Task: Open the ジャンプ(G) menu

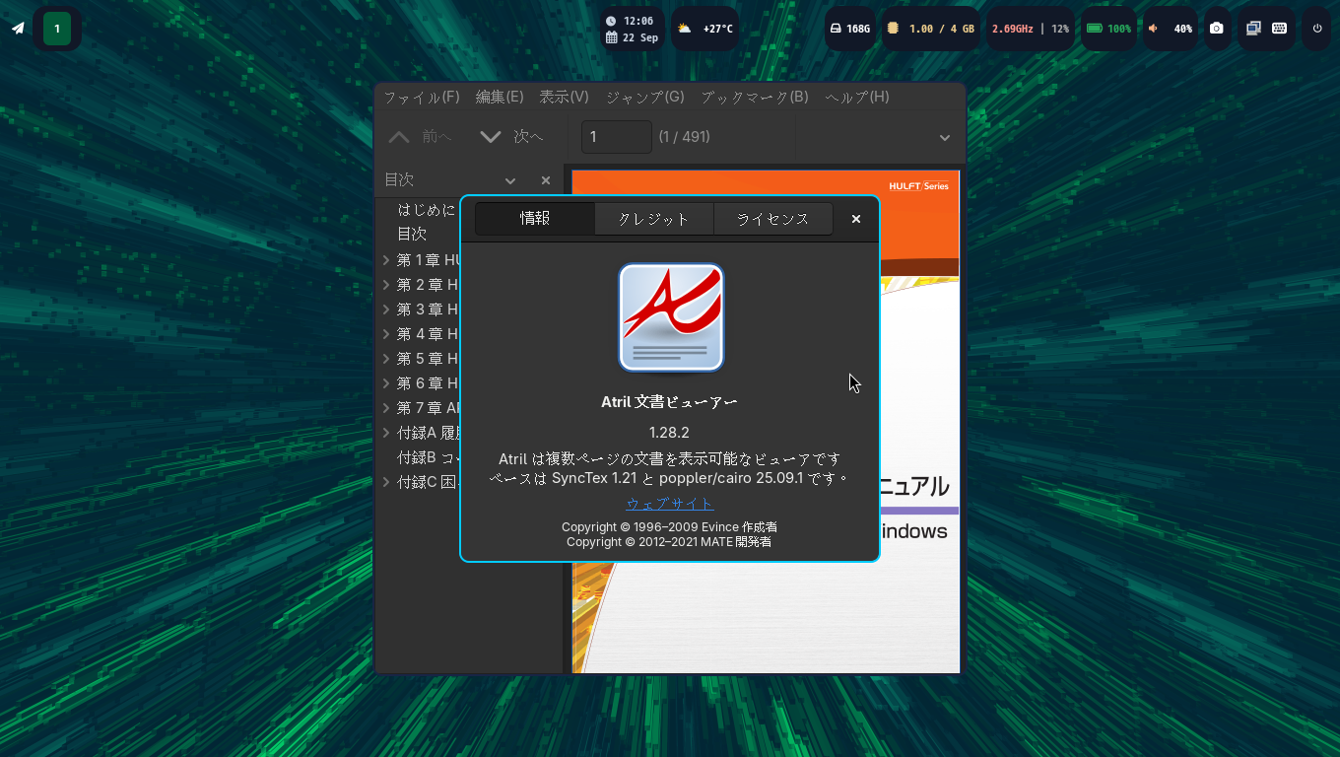Action: tap(644, 97)
